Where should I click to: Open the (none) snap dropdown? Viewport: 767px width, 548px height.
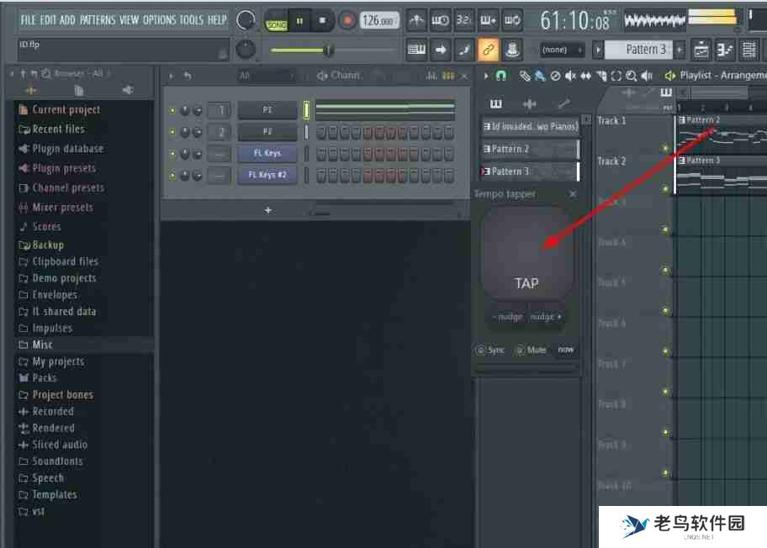(x=562, y=50)
